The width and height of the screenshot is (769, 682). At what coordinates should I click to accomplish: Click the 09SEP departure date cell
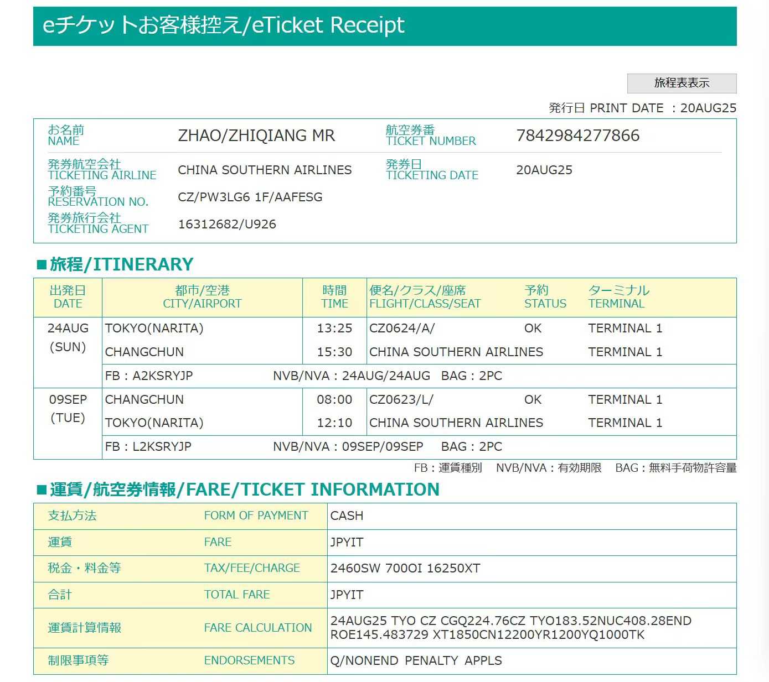68,399
